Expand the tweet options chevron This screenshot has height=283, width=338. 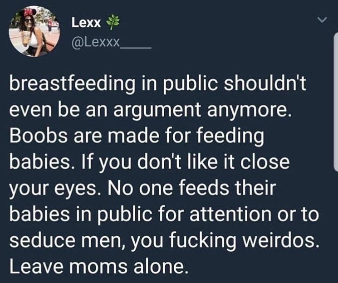click(322, 20)
